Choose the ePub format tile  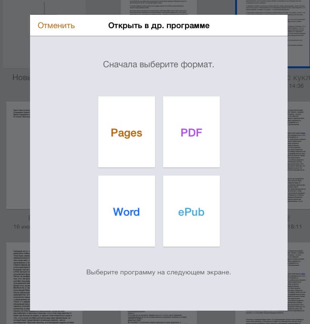[191, 211]
